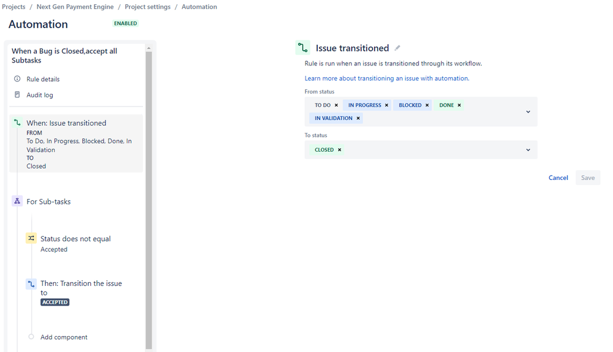The image size is (613, 352).
Task: Click the IN PROGRESS tag label
Action: click(x=364, y=105)
